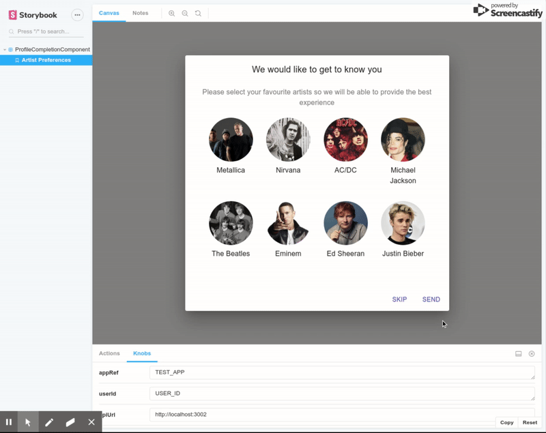Click the apiUrl input with localhost:3002

343,415
